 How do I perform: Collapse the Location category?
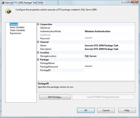38,53
